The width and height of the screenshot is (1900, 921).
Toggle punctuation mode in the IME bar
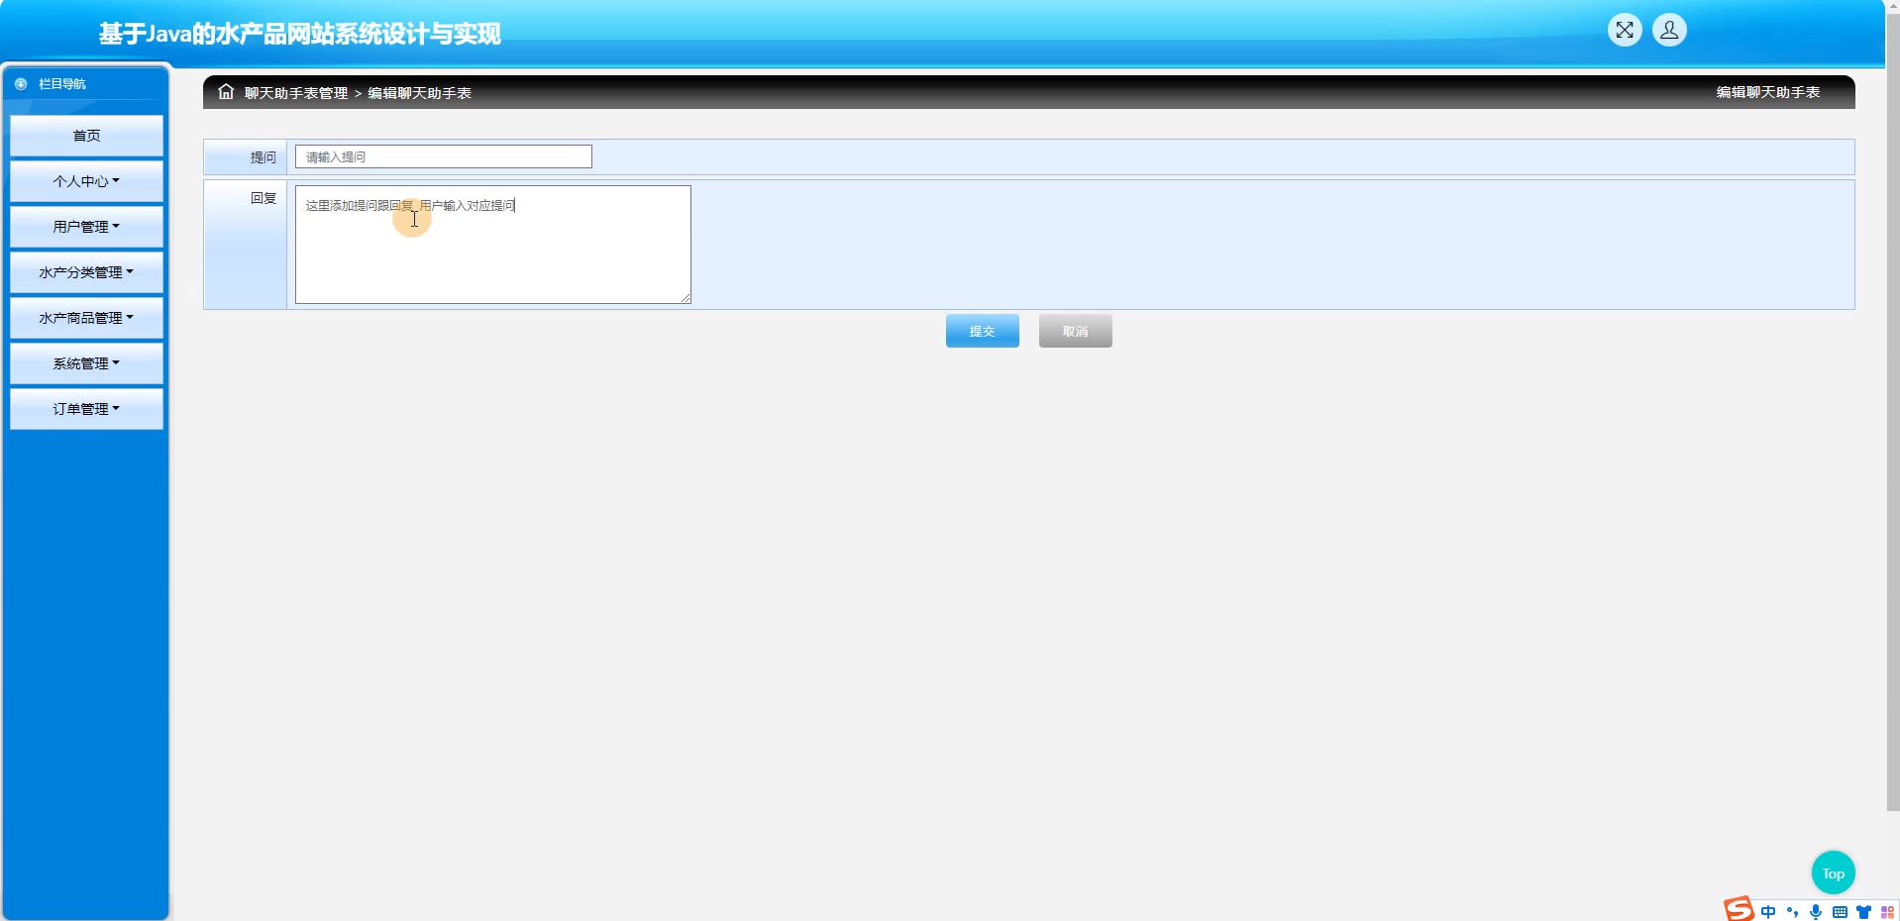1792,912
